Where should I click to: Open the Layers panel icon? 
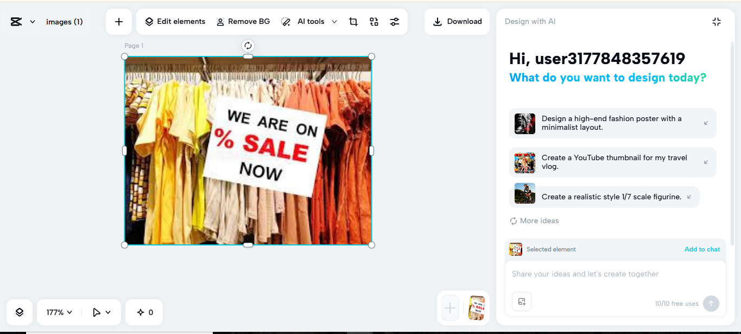(x=20, y=312)
